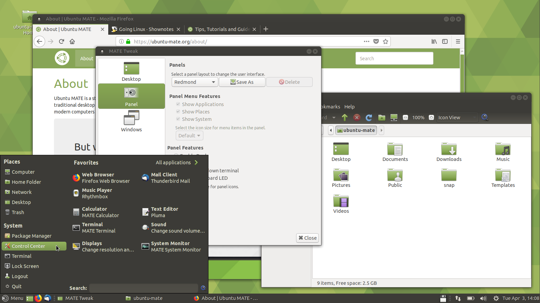540x303 pixels.
Task: Click Firefox home button
Action: point(72,41)
